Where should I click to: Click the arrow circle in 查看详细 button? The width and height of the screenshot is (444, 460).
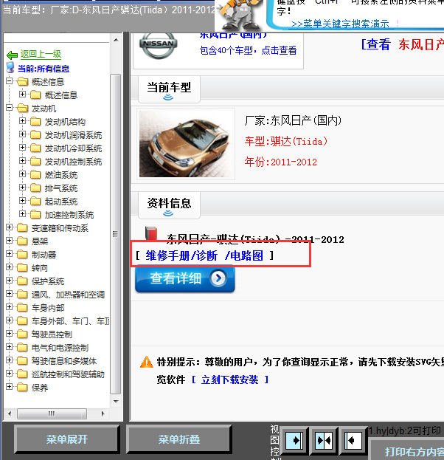(218, 278)
